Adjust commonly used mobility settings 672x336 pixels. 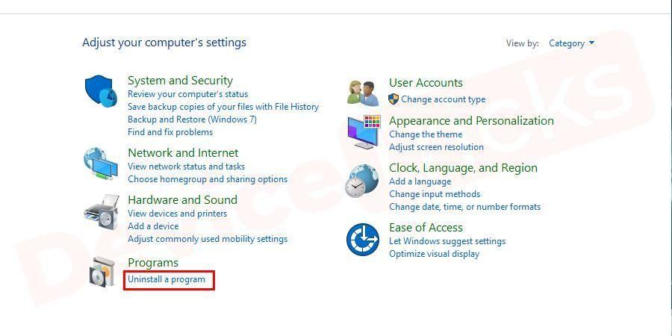coord(208,239)
